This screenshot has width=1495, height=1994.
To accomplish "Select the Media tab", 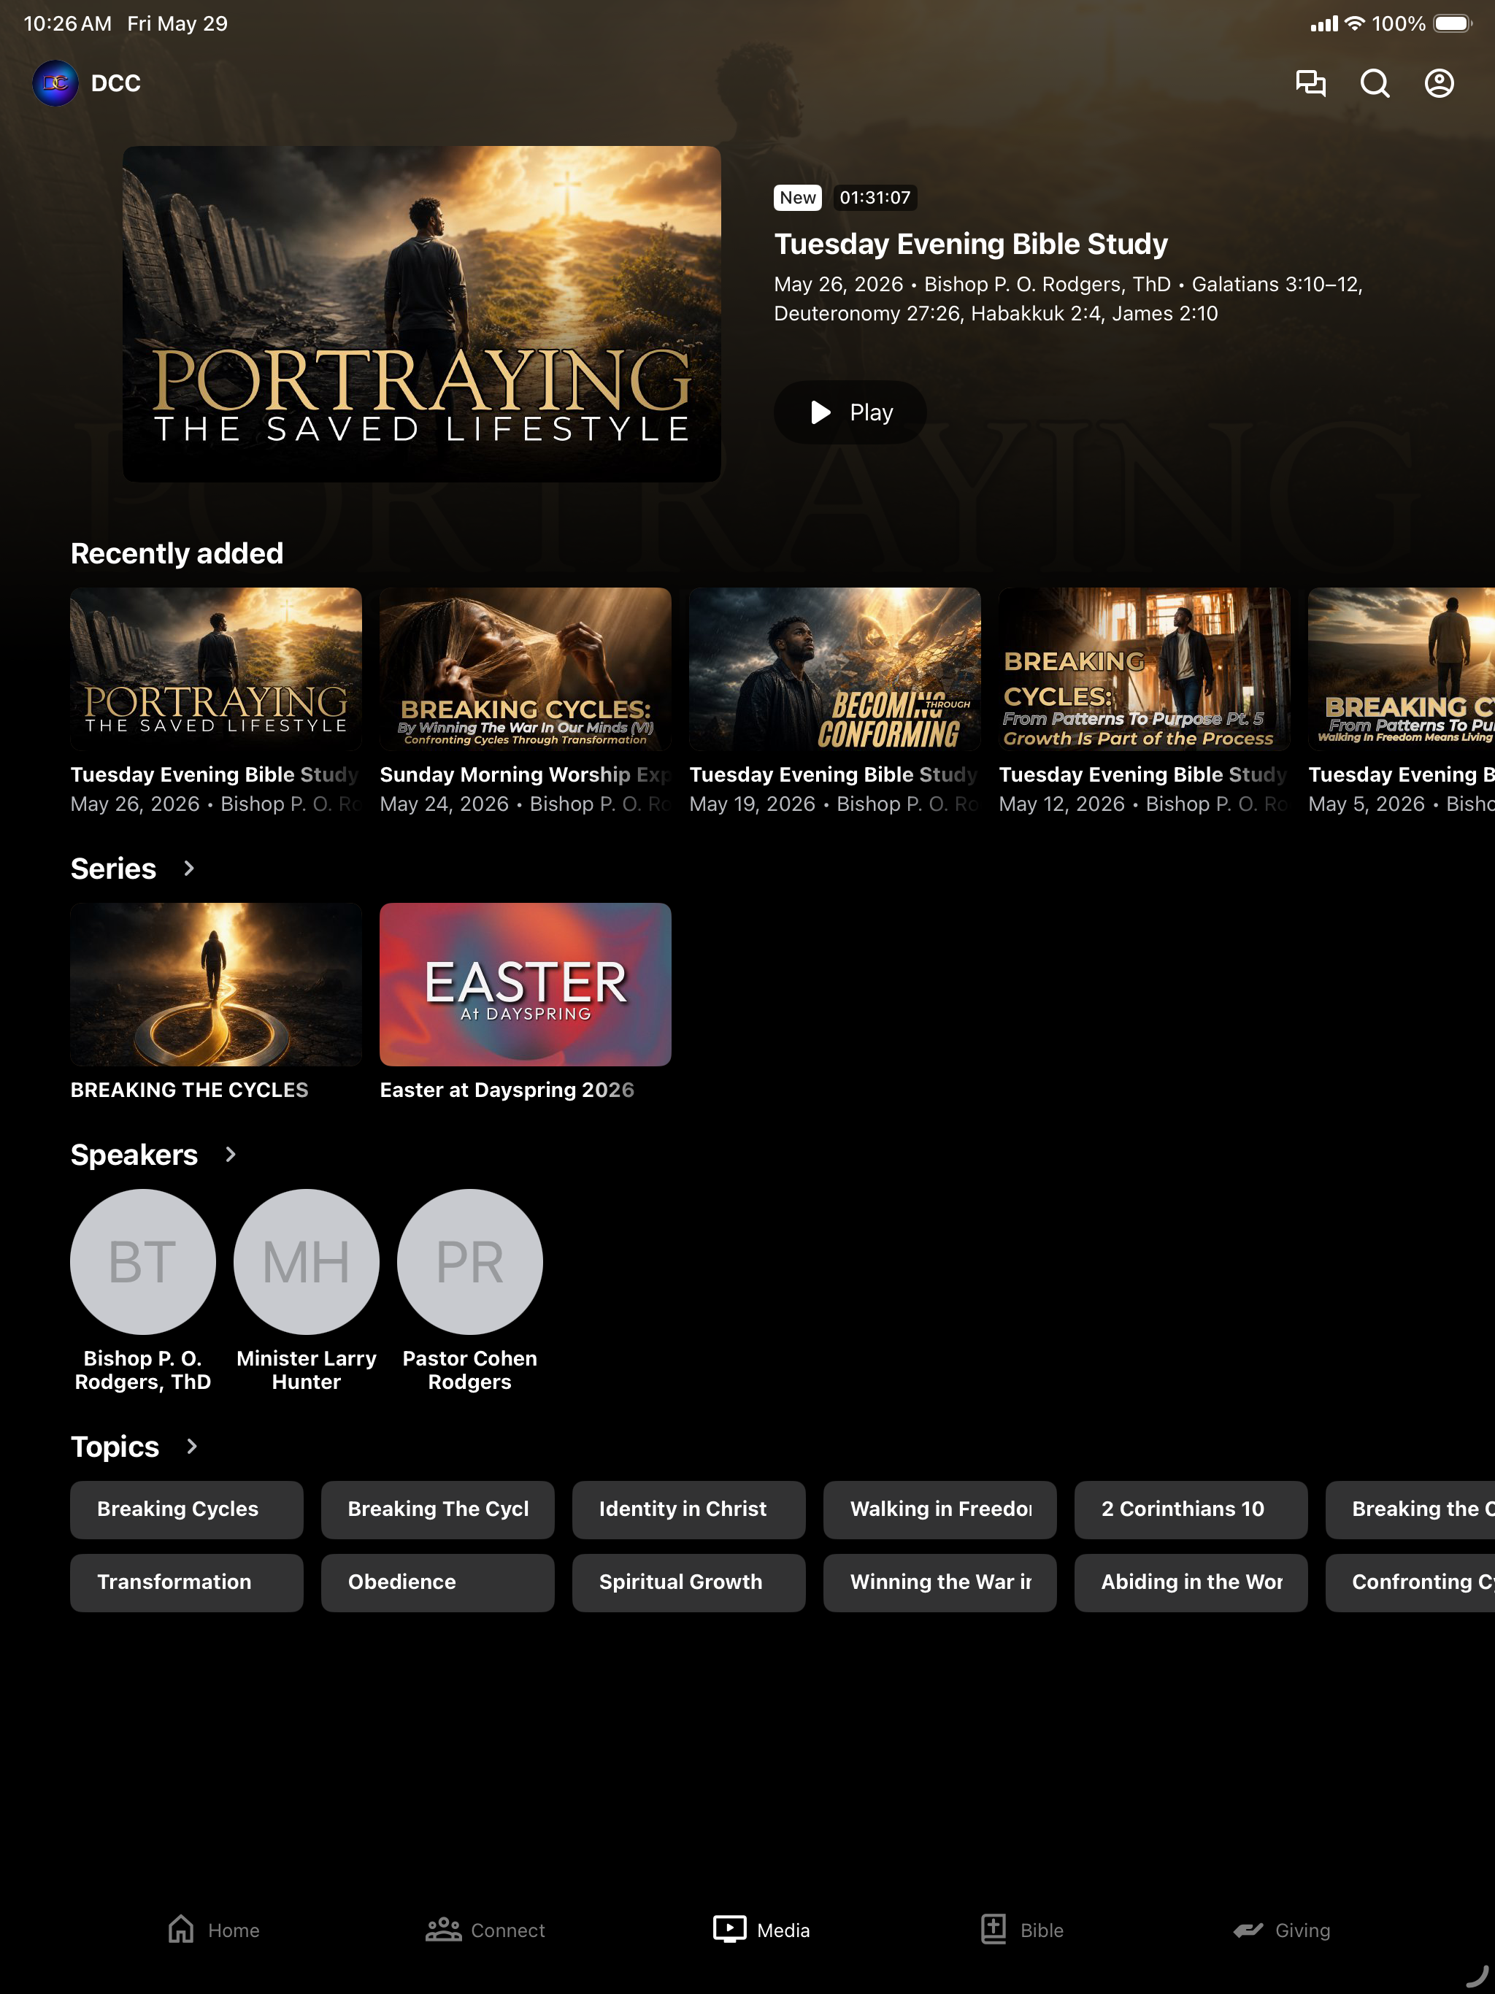I will [x=761, y=1929].
